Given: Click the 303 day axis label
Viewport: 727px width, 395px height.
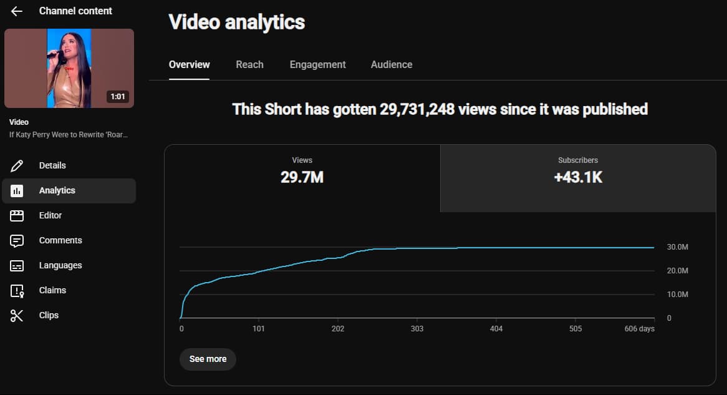Looking at the screenshot, I should (x=417, y=329).
